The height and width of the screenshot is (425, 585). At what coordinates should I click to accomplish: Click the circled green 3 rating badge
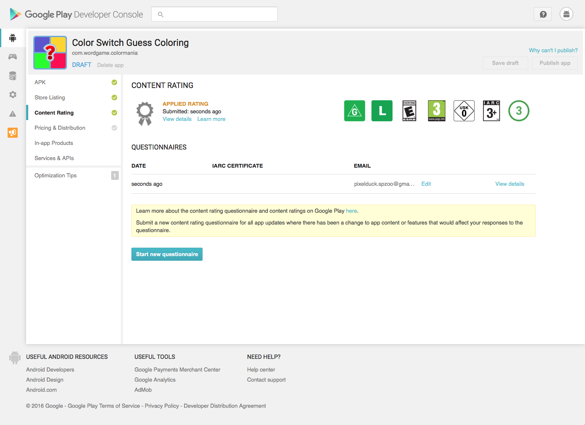(519, 111)
